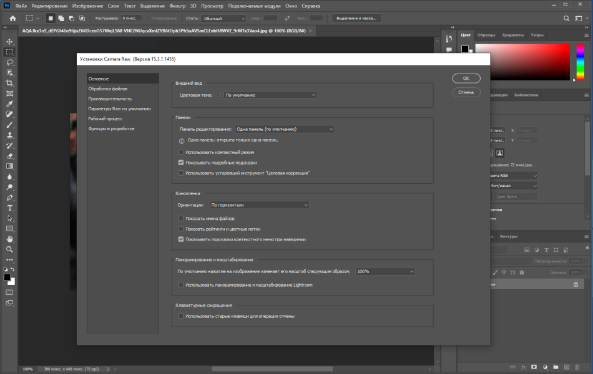The height and width of the screenshot is (374, 593).
Task: Click the Home icon in options bar
Action: tap(13, 18)
